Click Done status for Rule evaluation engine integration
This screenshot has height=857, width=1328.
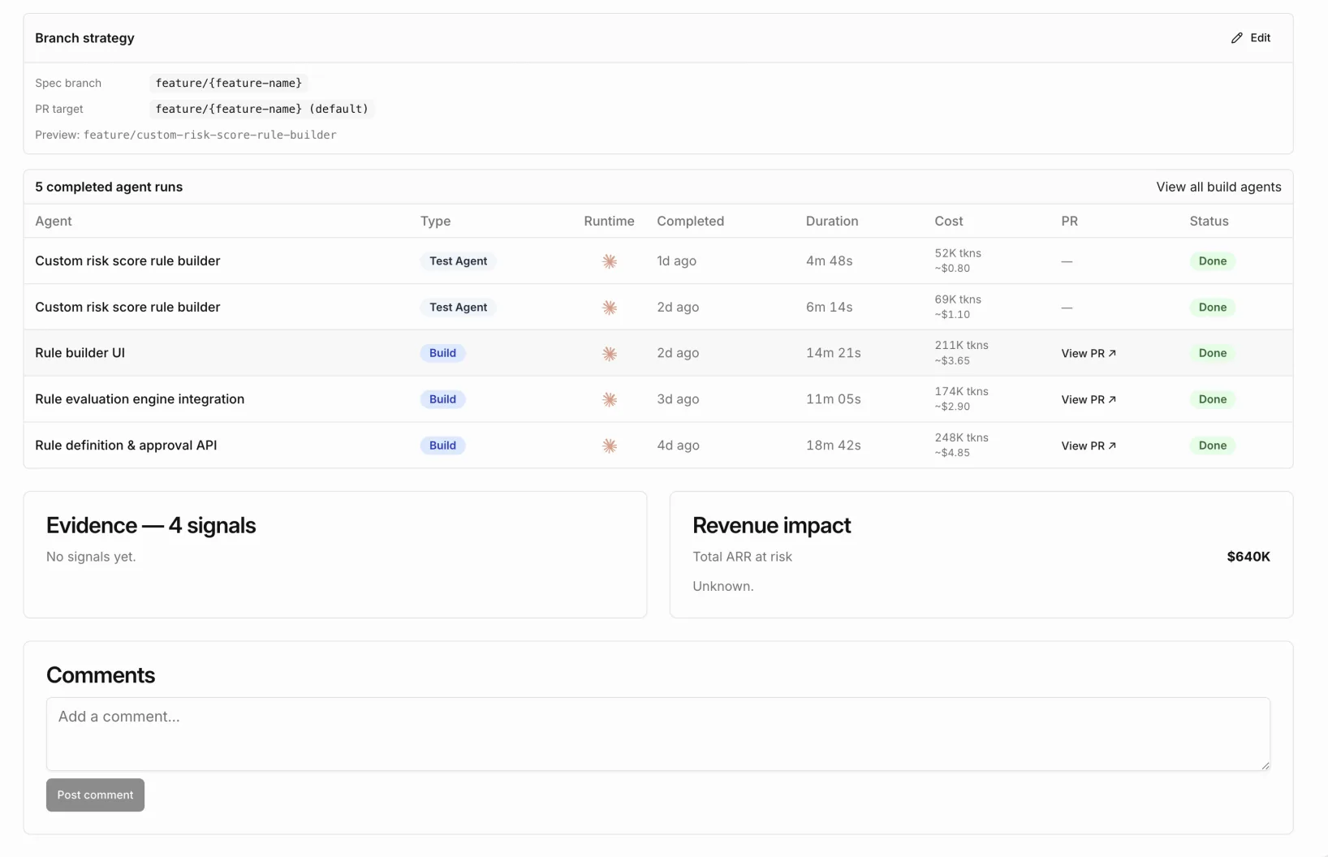1212,399
